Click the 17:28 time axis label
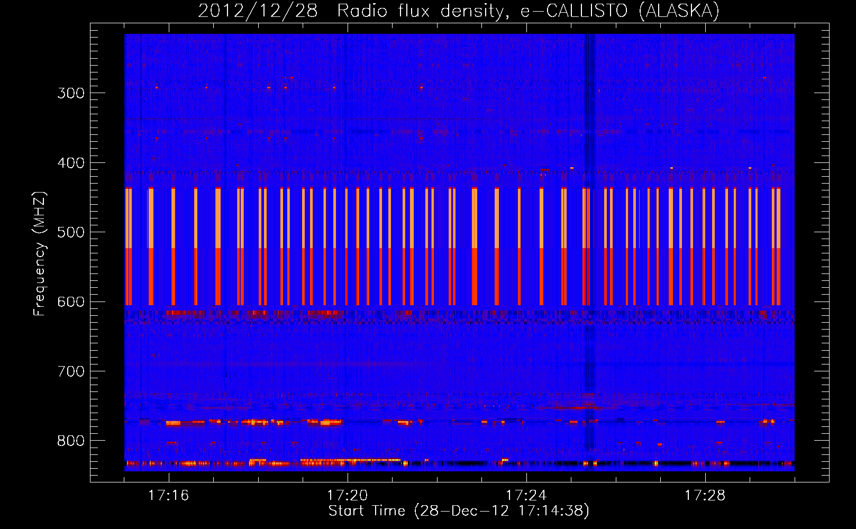 pos(705,496)
